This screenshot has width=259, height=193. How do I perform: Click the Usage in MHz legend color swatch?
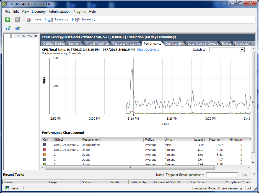pos(45,145)
